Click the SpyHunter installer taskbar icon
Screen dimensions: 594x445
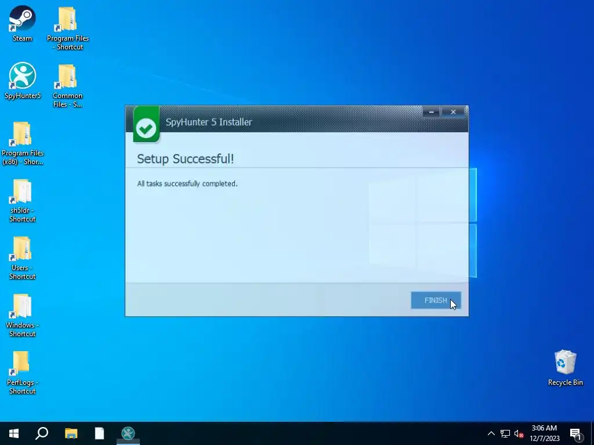click(128, 433)
